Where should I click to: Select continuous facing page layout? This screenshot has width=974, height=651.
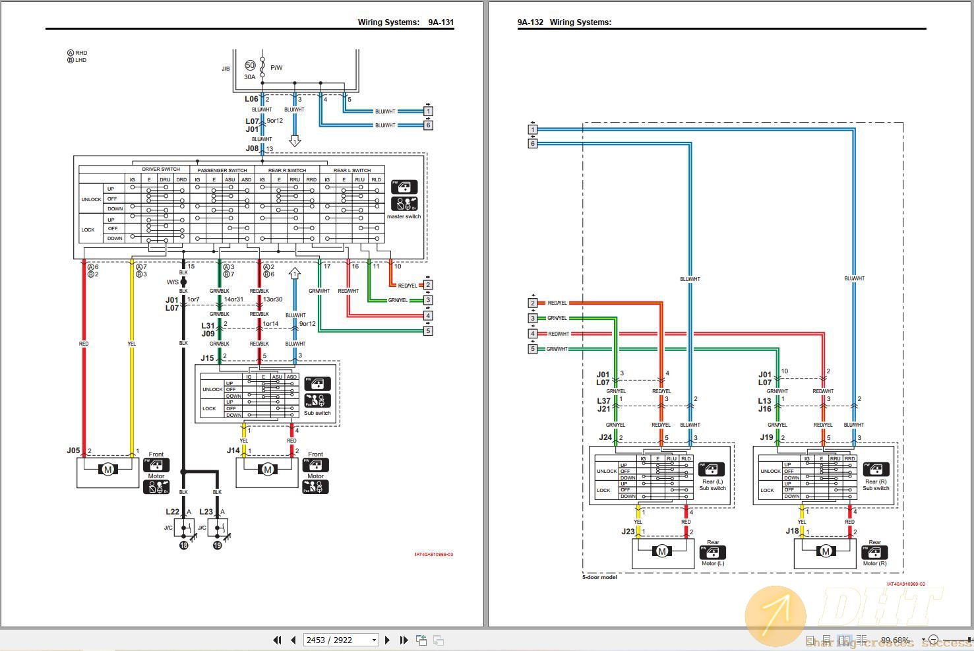click(x=861, y=640)
